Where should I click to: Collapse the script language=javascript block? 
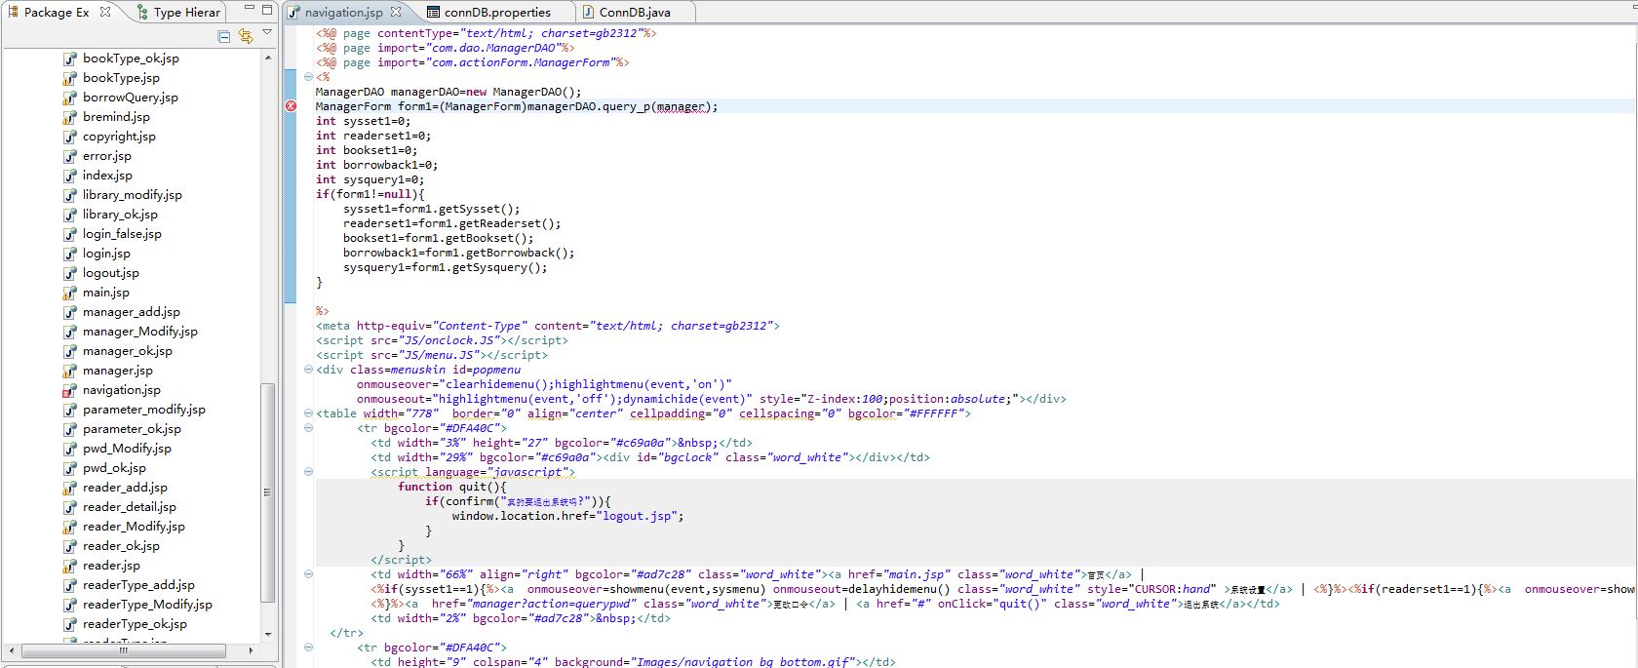pyautogui.click(x=308, y=471)
